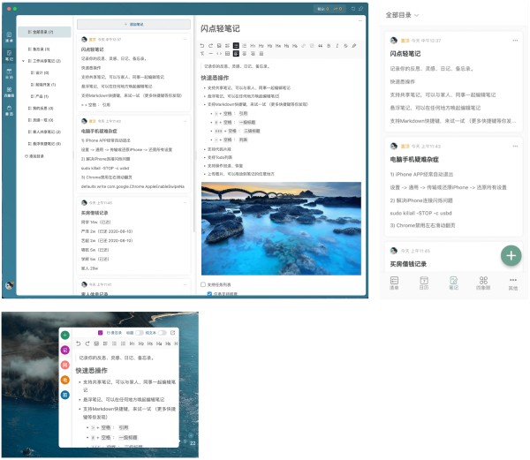Click Redo in main editor toolbar
The image size is (530, 460).
(210, 46)
